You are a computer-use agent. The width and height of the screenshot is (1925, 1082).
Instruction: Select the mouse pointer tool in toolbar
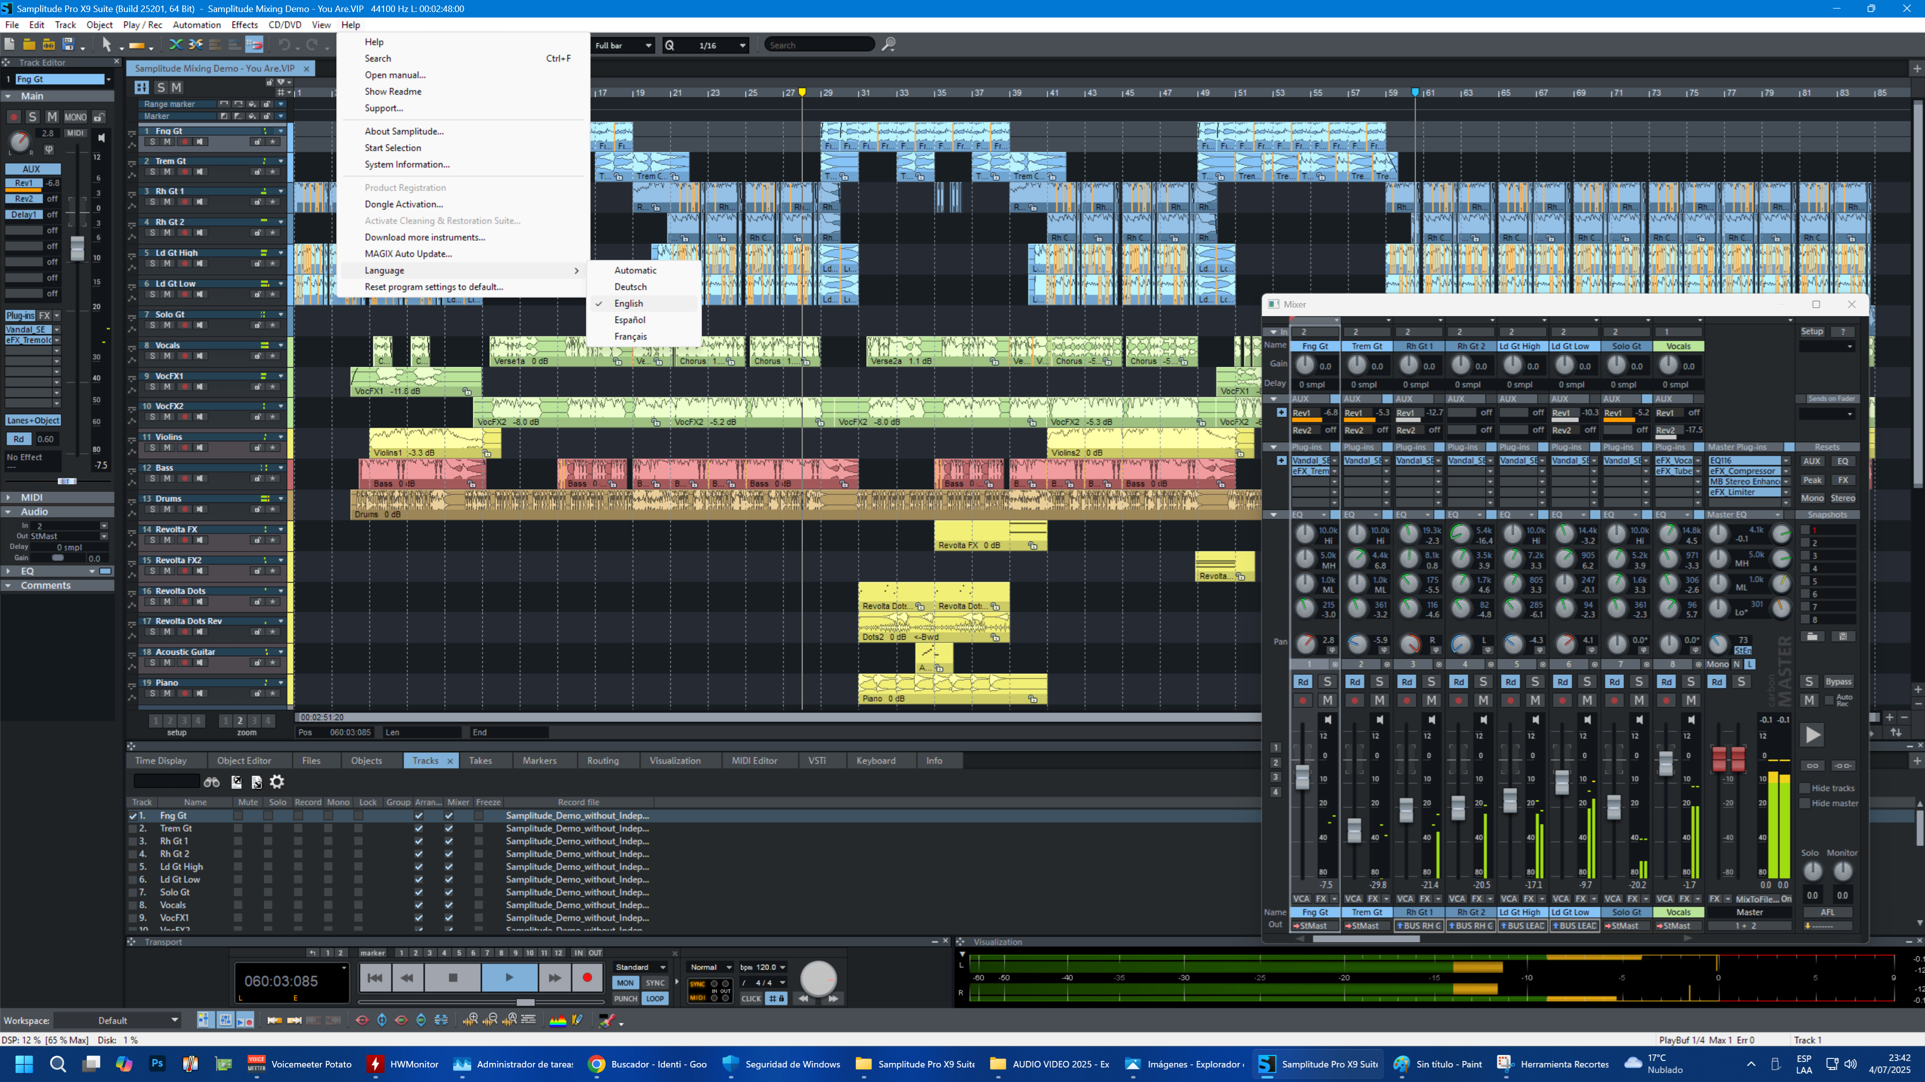pos(106,45)
